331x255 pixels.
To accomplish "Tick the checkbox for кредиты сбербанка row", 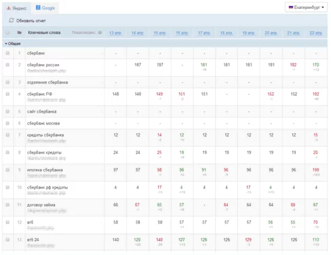I will pos(8,135).
